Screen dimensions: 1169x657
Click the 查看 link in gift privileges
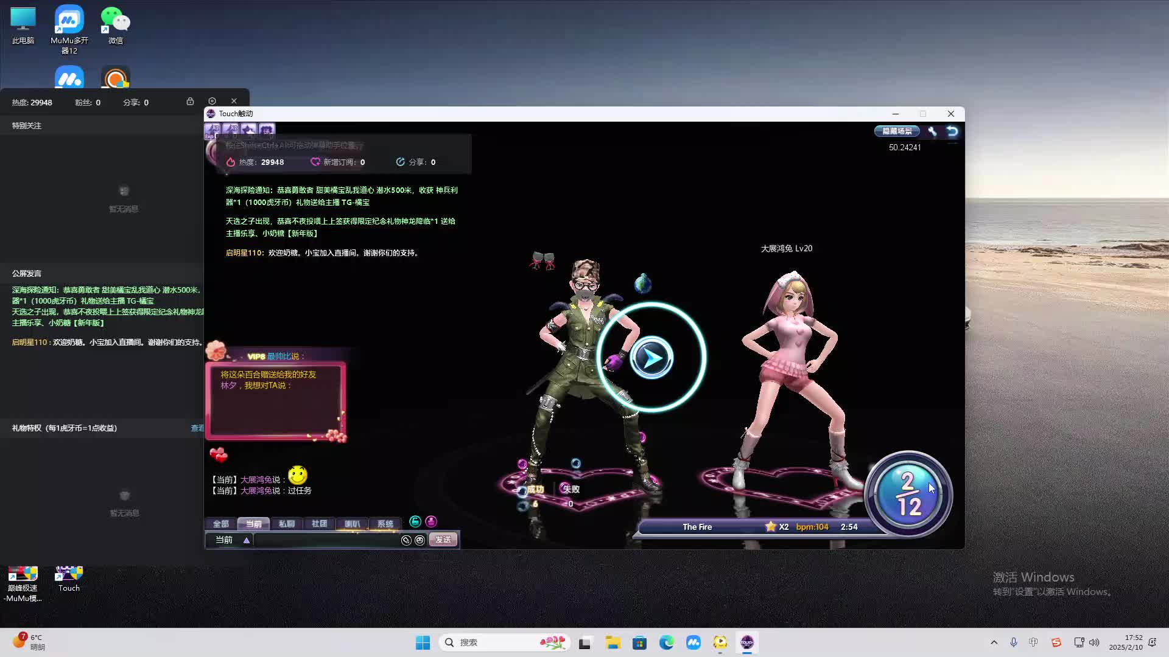(x=197, y=428)
